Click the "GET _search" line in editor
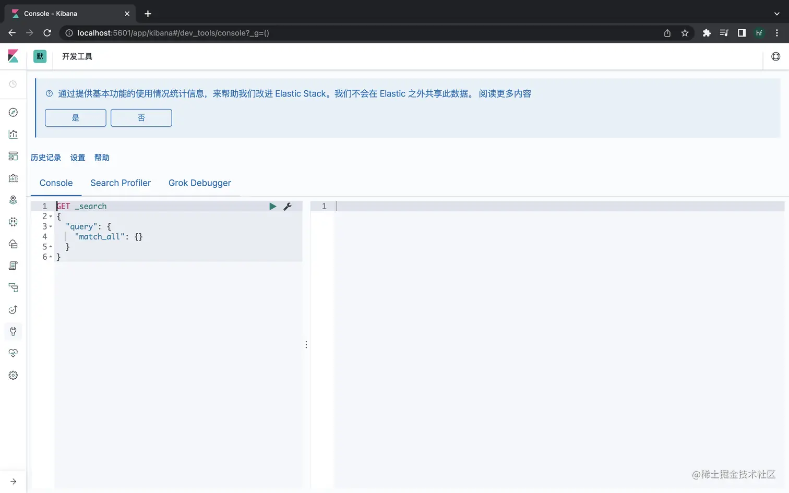Image resolution: width=789 pixels, height=493 pixels. click(x=81, y=207)
